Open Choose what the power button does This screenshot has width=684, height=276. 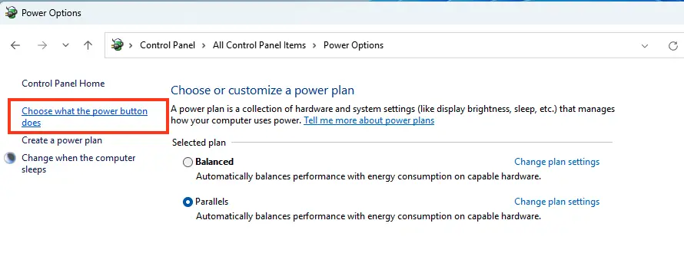click(85, 117)
